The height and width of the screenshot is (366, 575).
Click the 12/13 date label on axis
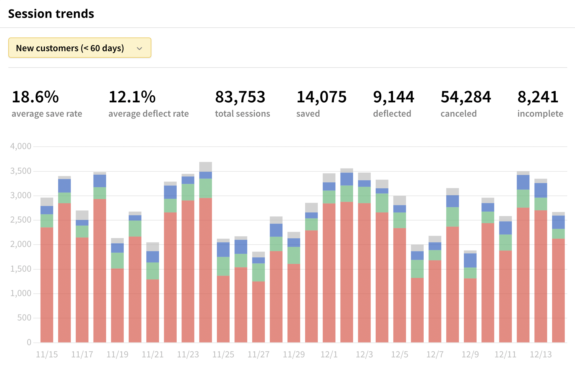540,354
